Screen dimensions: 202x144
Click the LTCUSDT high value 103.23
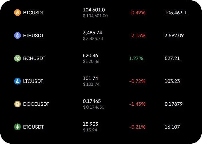tap(172, 81)
